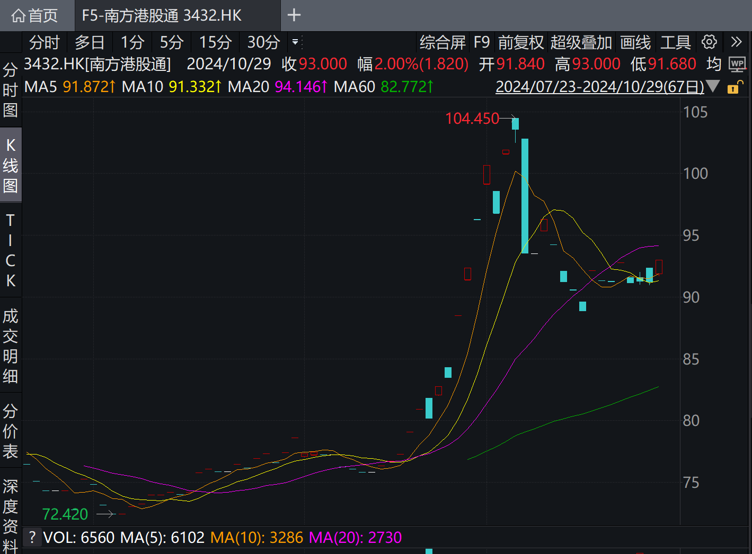
Task: Switch to the 分时 chart tab
Action: pos(44,42)
